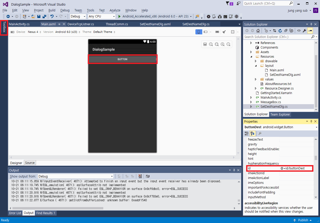
Task: Open the Find Results 1 tab
Action: pos(46,213)
